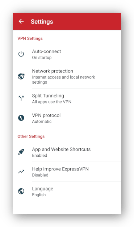Click the Language globe icon
The height and width of the screenshot is (227, 134).
[x=21, y=191]
